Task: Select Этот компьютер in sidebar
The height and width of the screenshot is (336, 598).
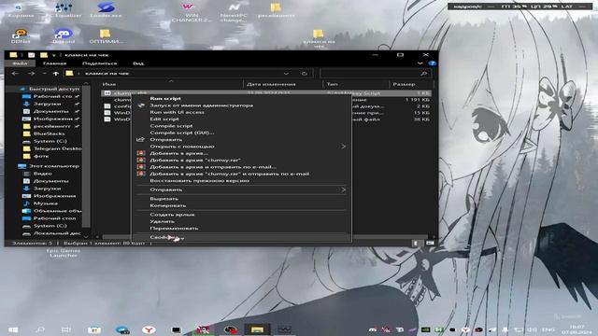Action: 54,166
